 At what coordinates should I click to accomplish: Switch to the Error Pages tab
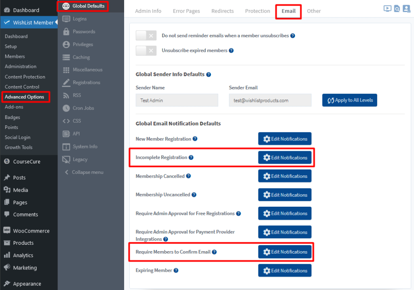186,11
